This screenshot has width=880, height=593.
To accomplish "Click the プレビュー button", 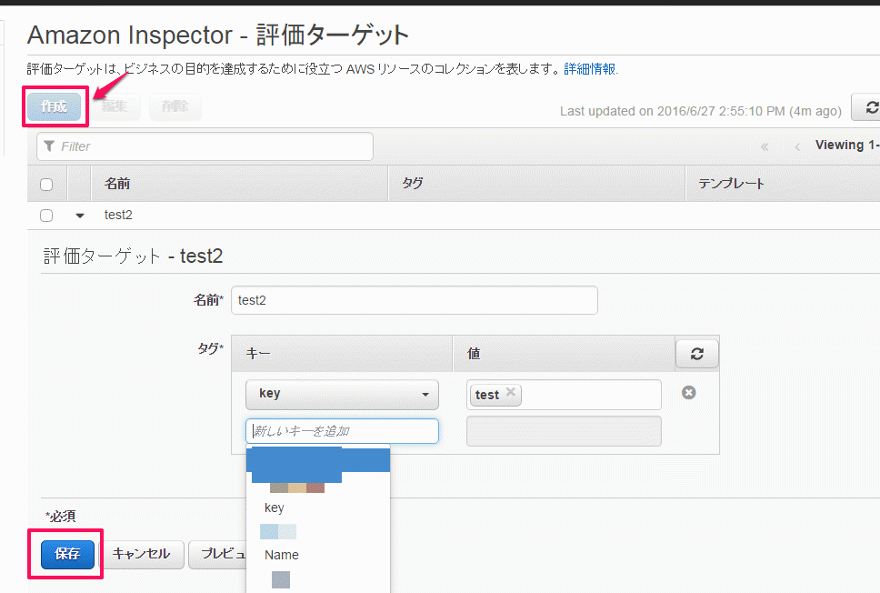I will coord(218,554).
